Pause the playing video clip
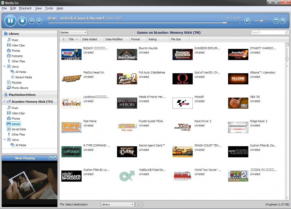This screenshot has width=291, height=209. point(10,21)
